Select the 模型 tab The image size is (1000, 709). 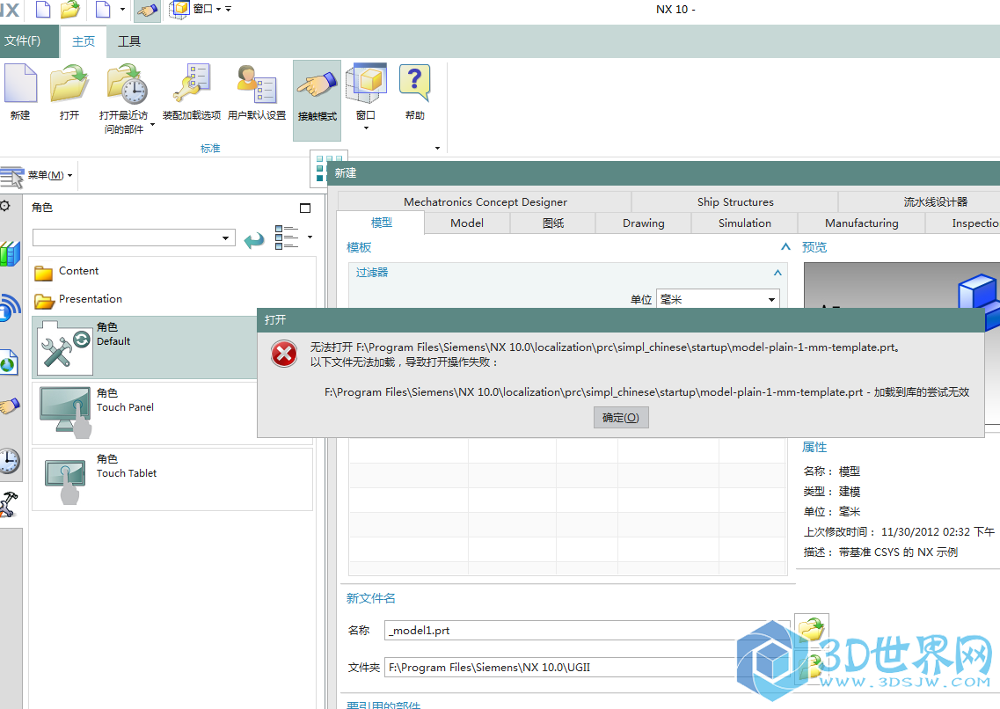pos(382,223)
